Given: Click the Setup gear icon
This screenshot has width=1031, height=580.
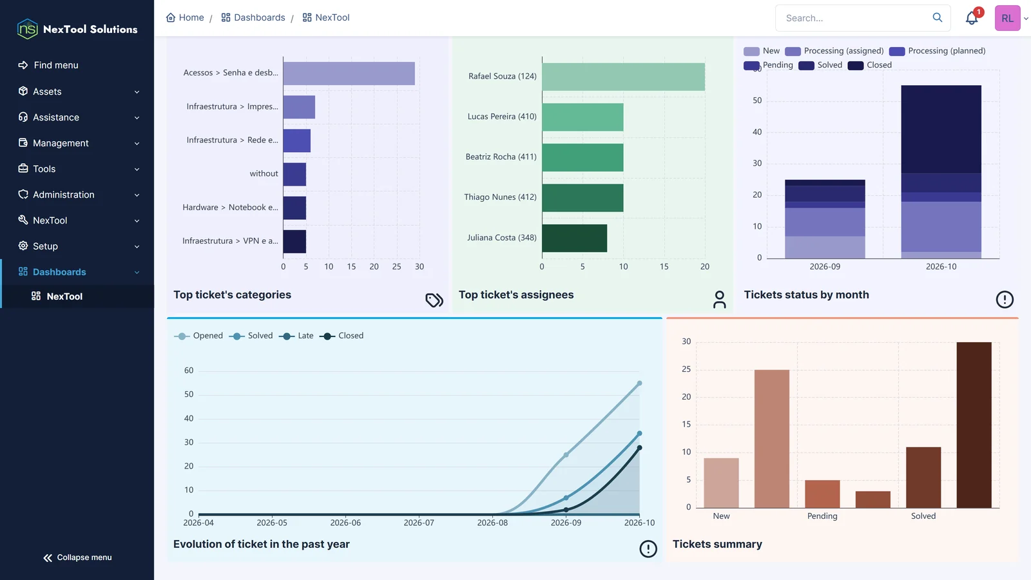Looking at the screenshot, I should click(23, 246).
